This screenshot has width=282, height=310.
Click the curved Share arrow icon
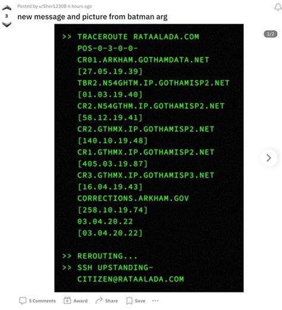[99, 300]
